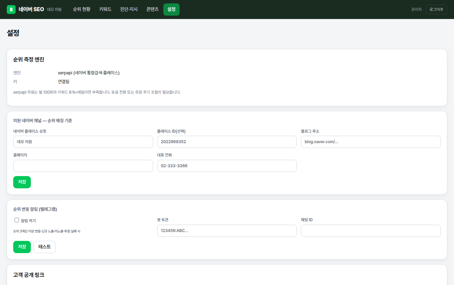Viewport: 454px width, 285px height.
Task: Click the 플레이스 ID input field
Action: pyautogui.click(x=227, y=142)
